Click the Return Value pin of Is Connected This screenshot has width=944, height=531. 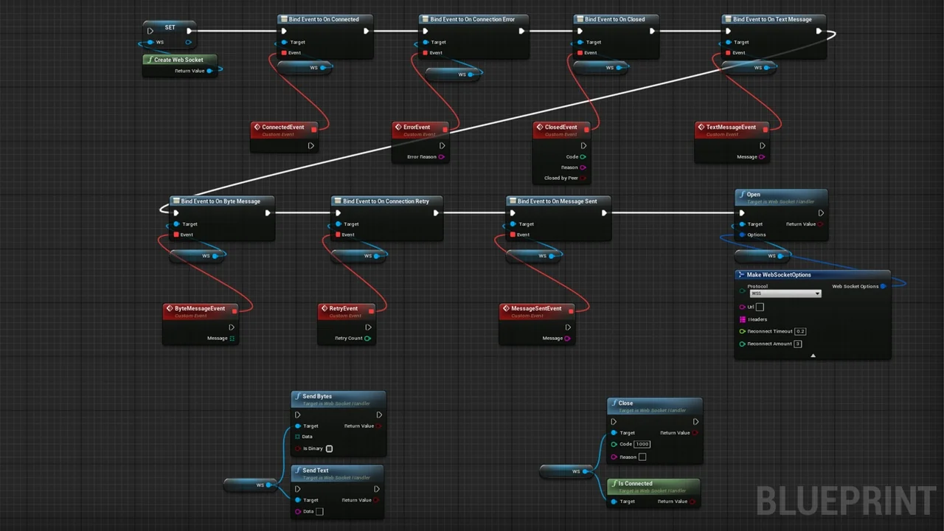click(693, 502)
